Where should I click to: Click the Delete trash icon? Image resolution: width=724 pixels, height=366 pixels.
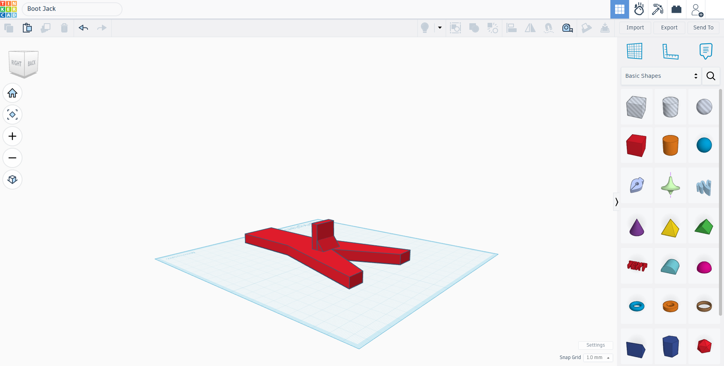(64, 28)
